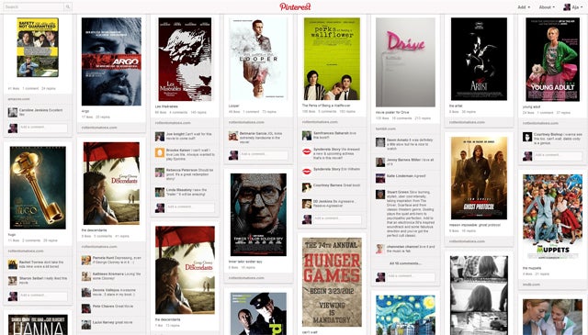The width and height of the screenshot is (588, 335).
Task: Click Joe Knight's commenter avatar under Les Misérables
Action: [160, 136]
